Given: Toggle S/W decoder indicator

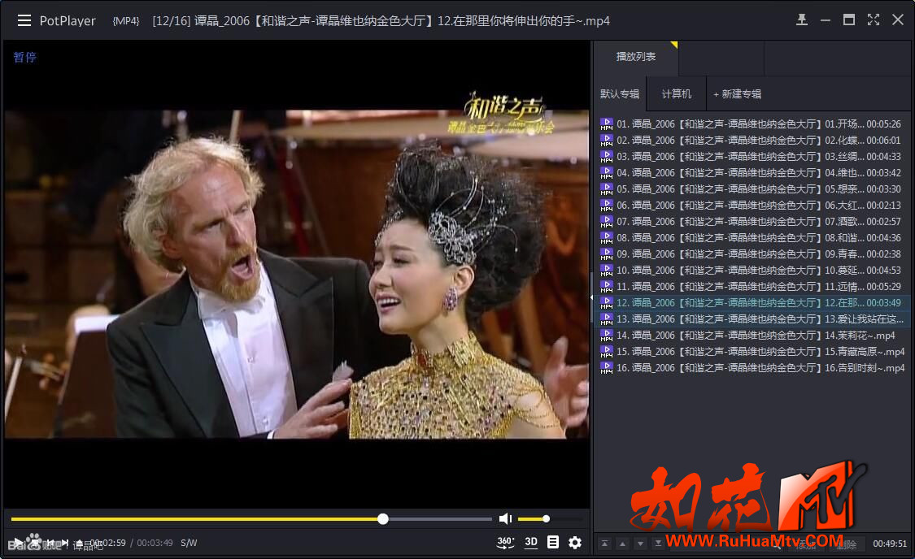Looking at the screenshot, I should [x=189, y=543].
